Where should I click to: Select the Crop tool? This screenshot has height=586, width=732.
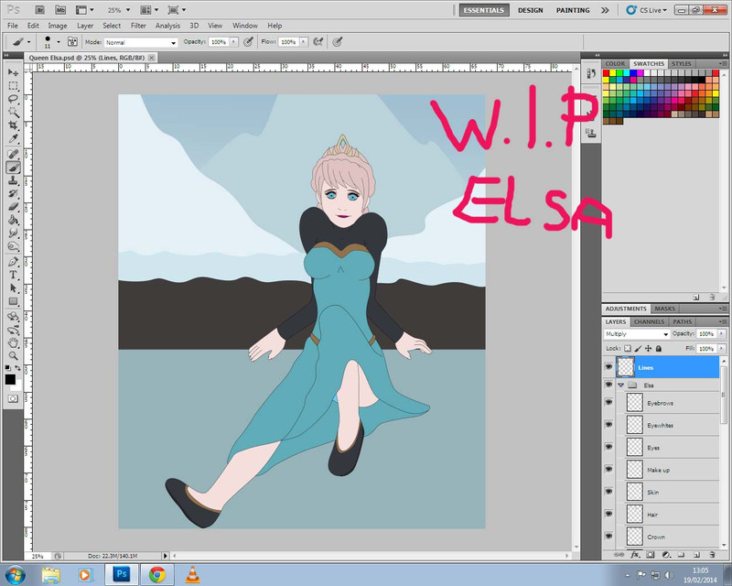13,125
